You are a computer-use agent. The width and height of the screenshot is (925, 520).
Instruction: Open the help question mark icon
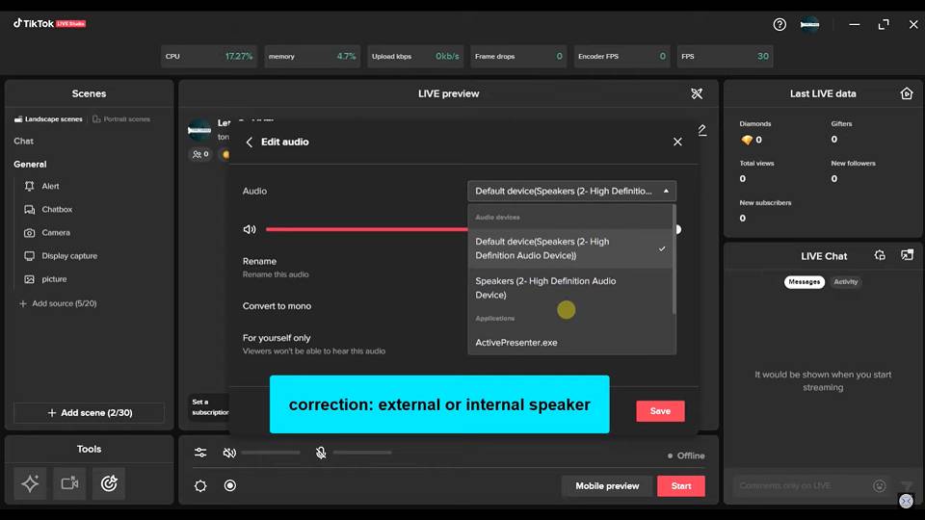pos(780,24)
